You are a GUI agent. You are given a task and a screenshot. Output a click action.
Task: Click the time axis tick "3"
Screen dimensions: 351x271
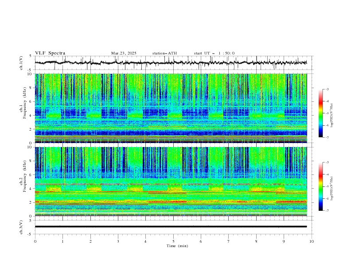pos(118,241)
